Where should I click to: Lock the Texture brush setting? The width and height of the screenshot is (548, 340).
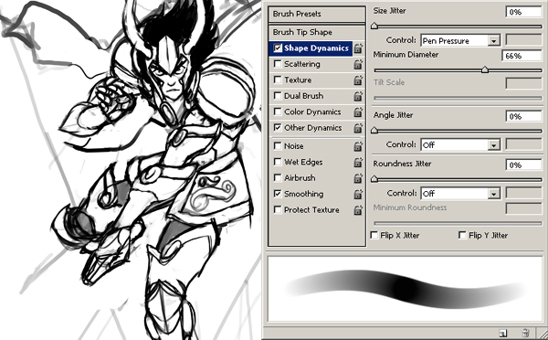click(358, 80)
